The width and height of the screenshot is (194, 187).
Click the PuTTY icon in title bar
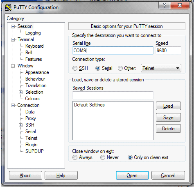pyautogui.click(x=8, y=7)
